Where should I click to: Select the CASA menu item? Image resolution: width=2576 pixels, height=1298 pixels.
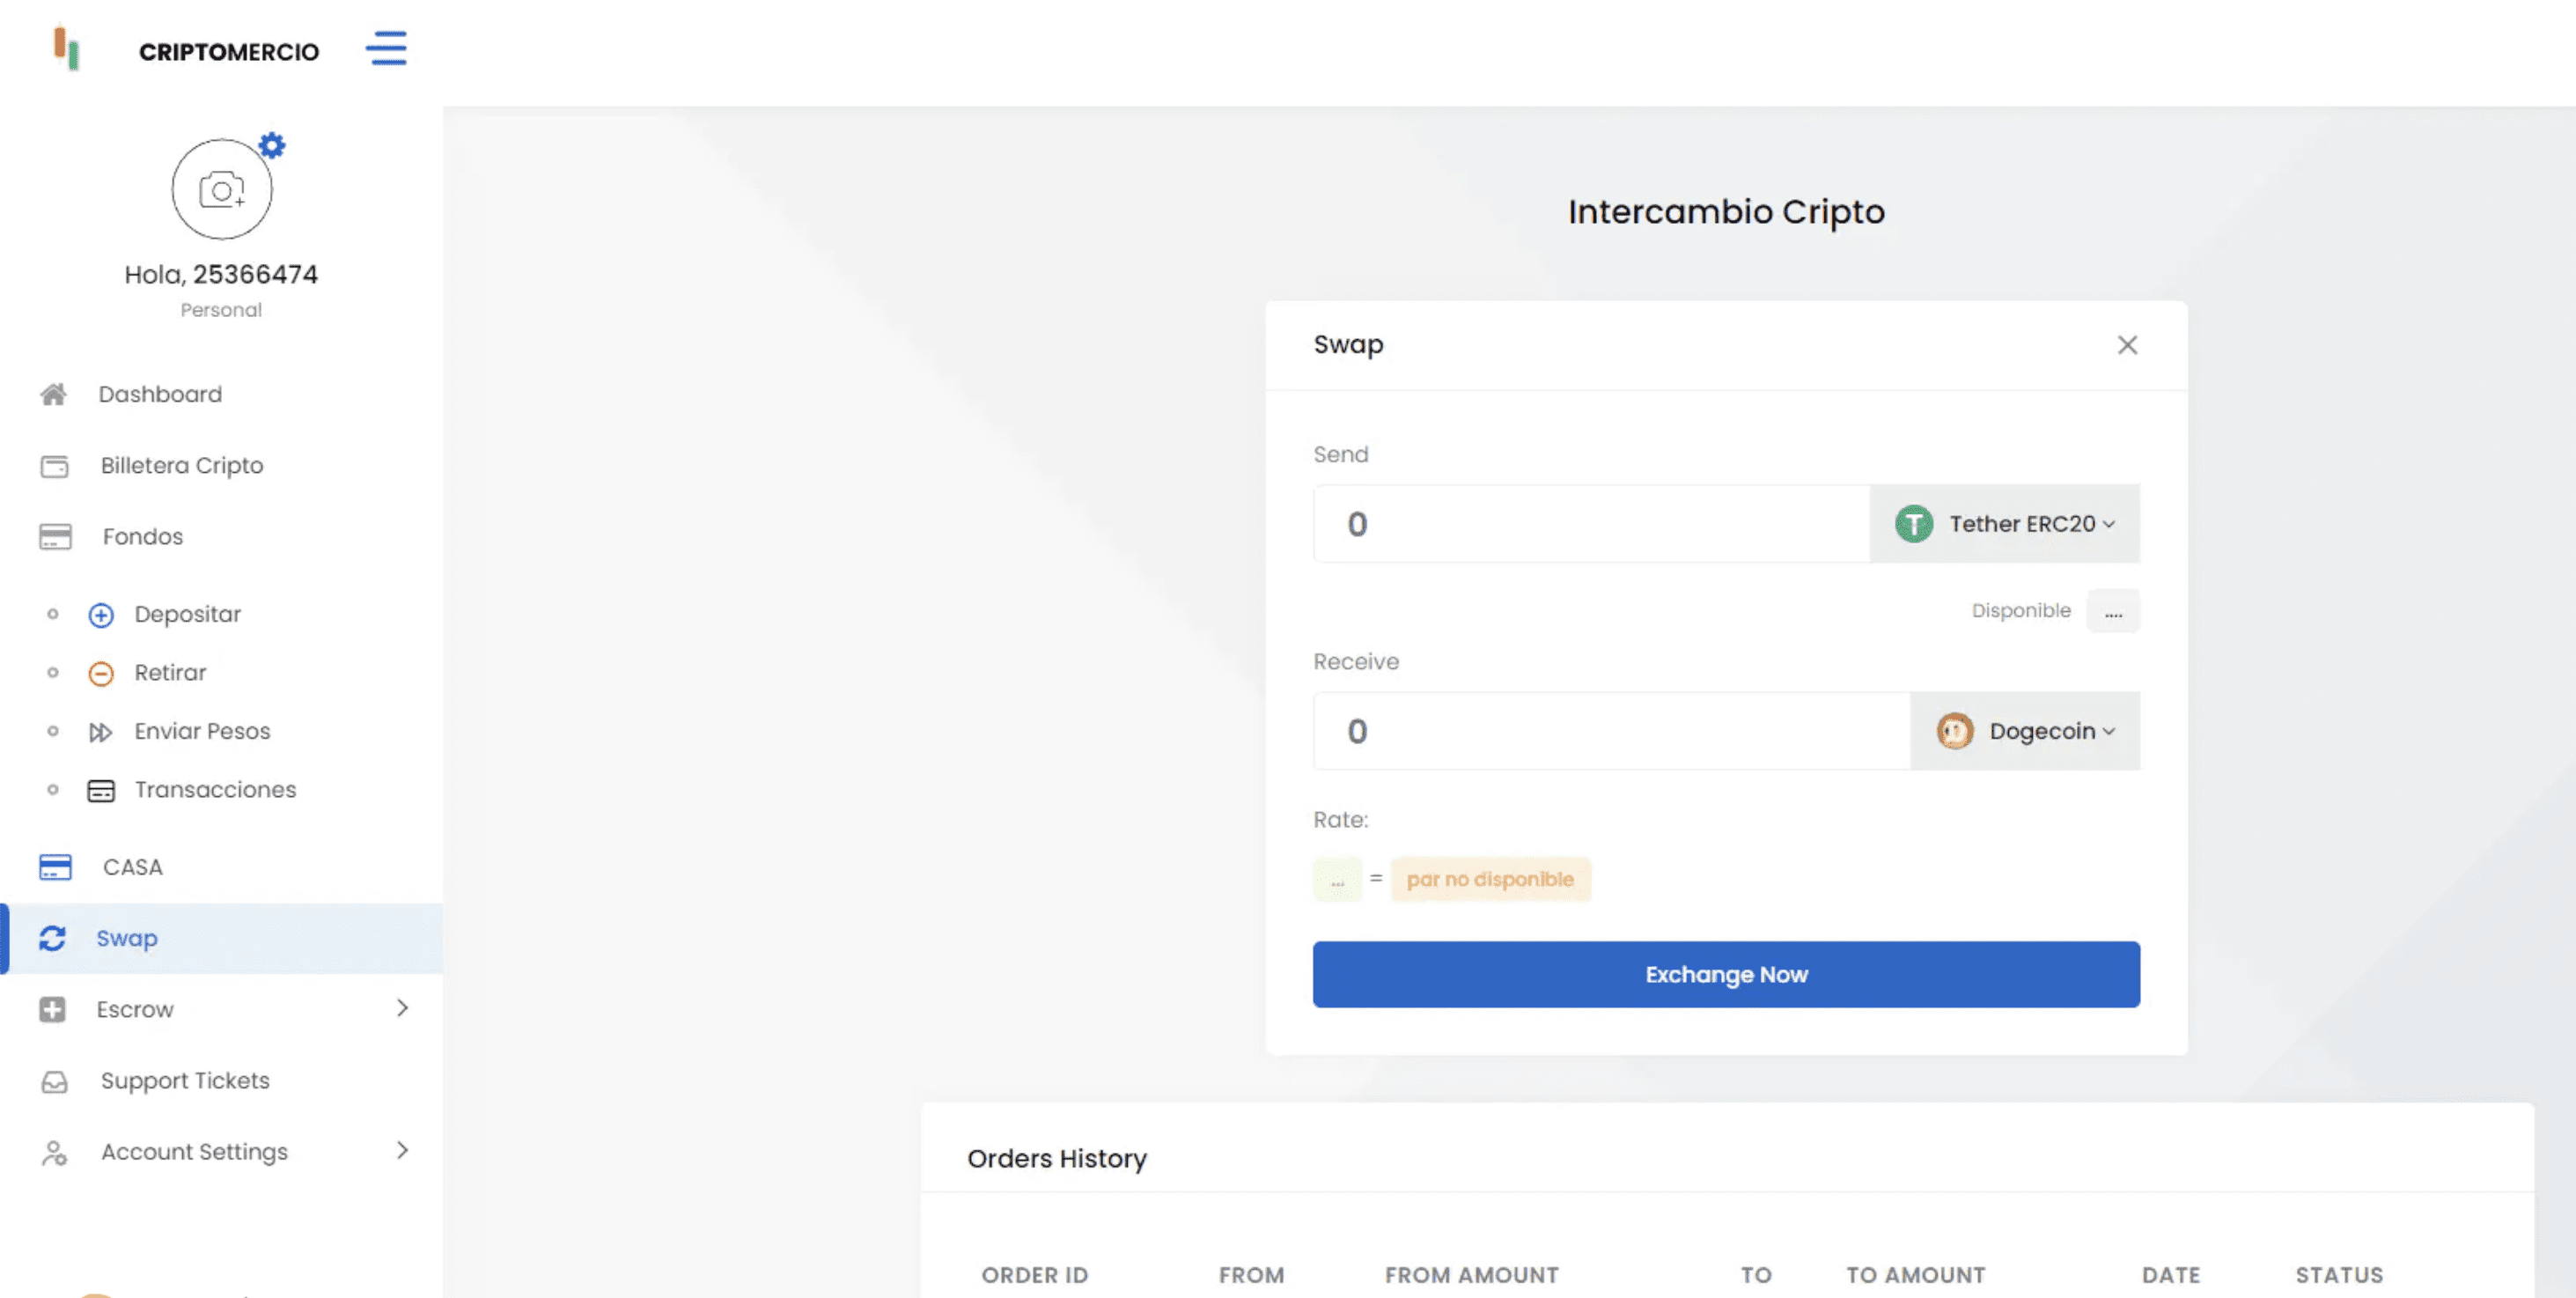[132, 867]
